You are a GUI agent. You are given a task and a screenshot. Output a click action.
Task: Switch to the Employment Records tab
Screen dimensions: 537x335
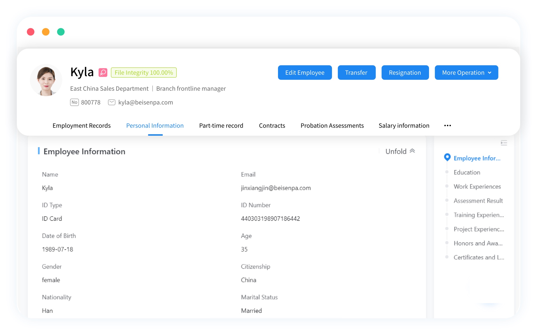(x=81, y=126)
